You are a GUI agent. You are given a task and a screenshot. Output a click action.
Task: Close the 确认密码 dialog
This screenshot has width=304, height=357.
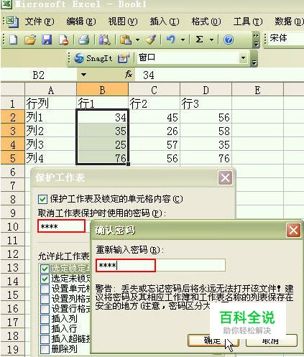pos(293,231)
